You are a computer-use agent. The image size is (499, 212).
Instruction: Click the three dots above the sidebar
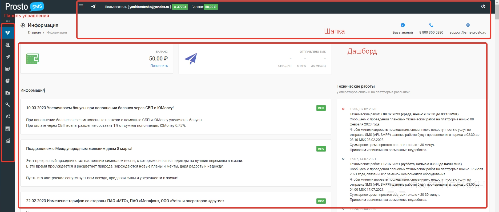tap(8, 21)
